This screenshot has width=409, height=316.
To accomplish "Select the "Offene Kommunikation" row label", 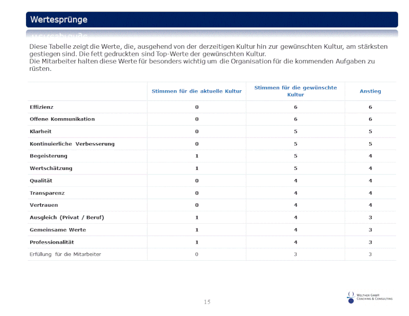I will pos(62,119).
